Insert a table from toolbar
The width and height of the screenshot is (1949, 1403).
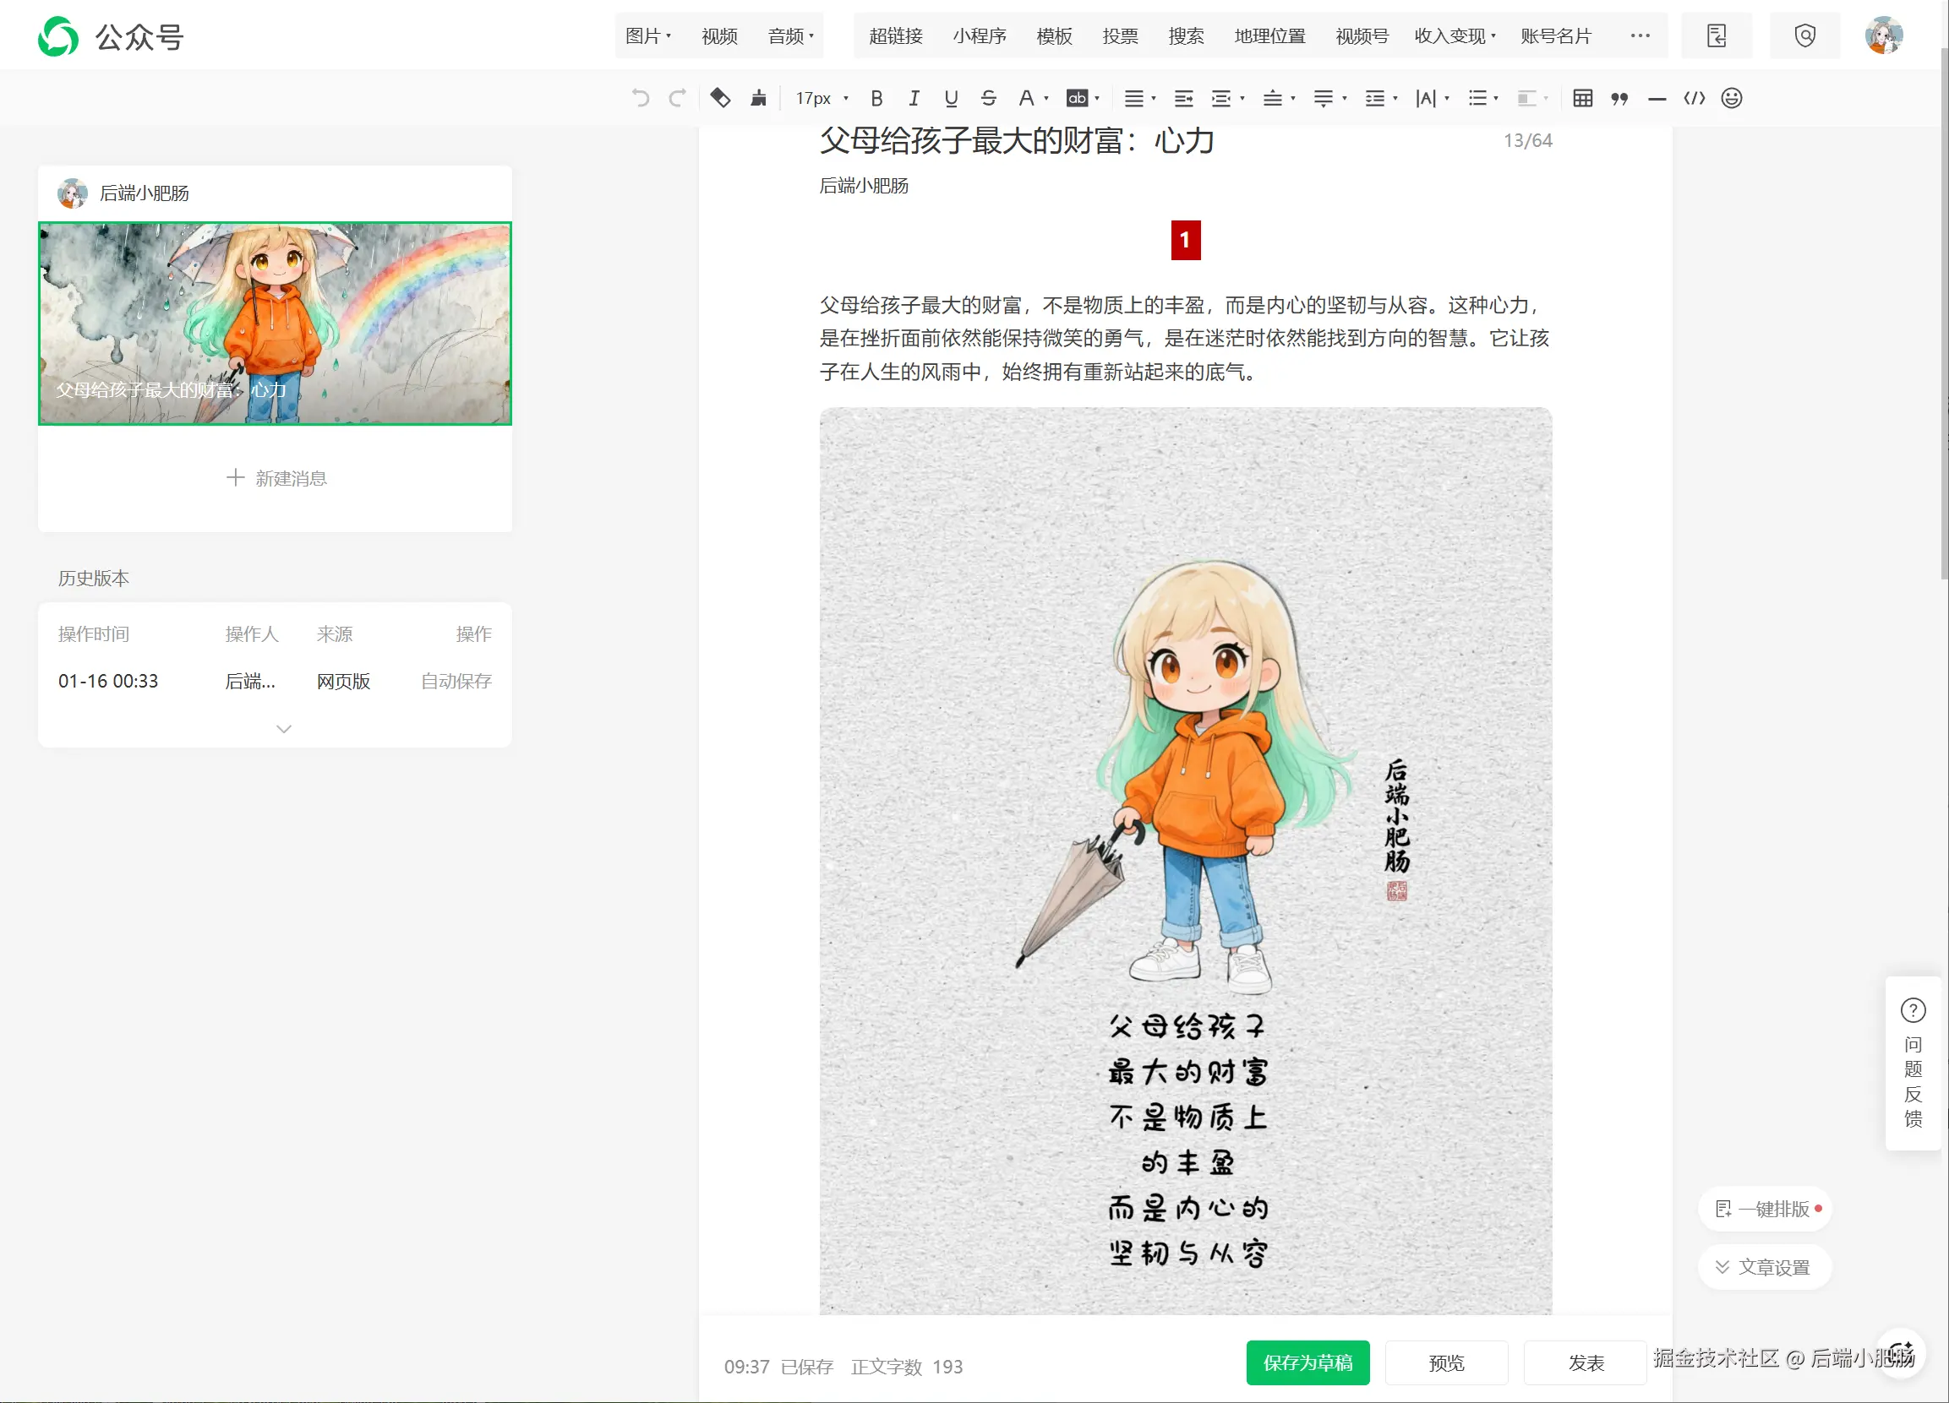click(x=1582, y=98)
